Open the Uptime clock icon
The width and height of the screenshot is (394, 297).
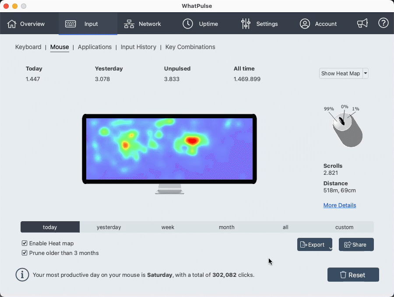pos(187,24)
